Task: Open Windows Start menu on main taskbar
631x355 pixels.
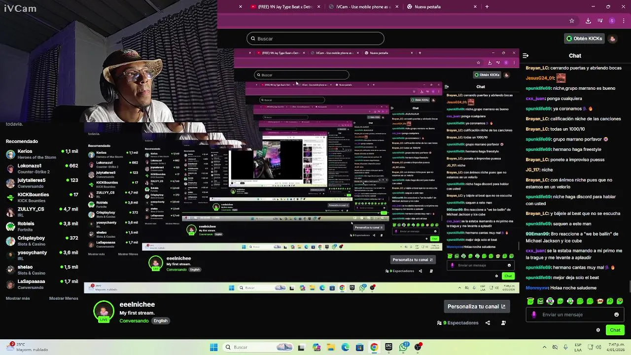Action: [x=213, y=347]
